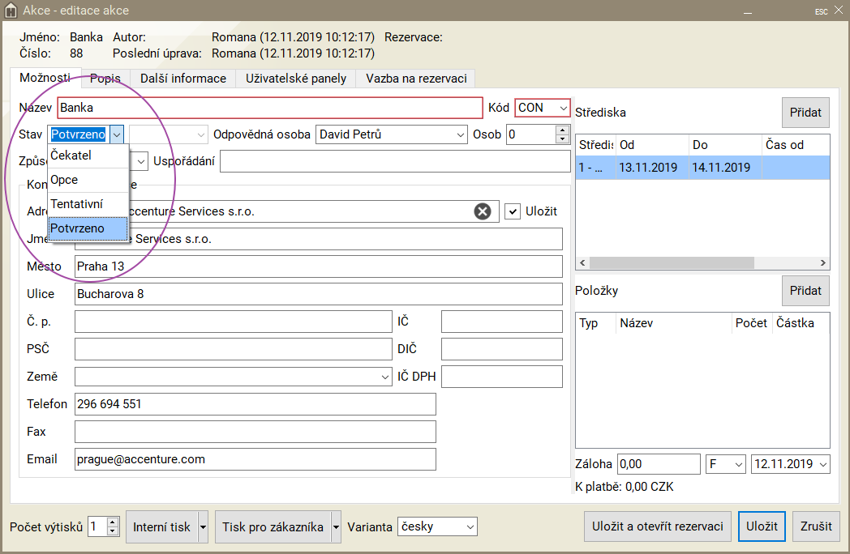Click the Zrušit button
Viewport: 850px width, 554px height.
(x=816, y=526)
